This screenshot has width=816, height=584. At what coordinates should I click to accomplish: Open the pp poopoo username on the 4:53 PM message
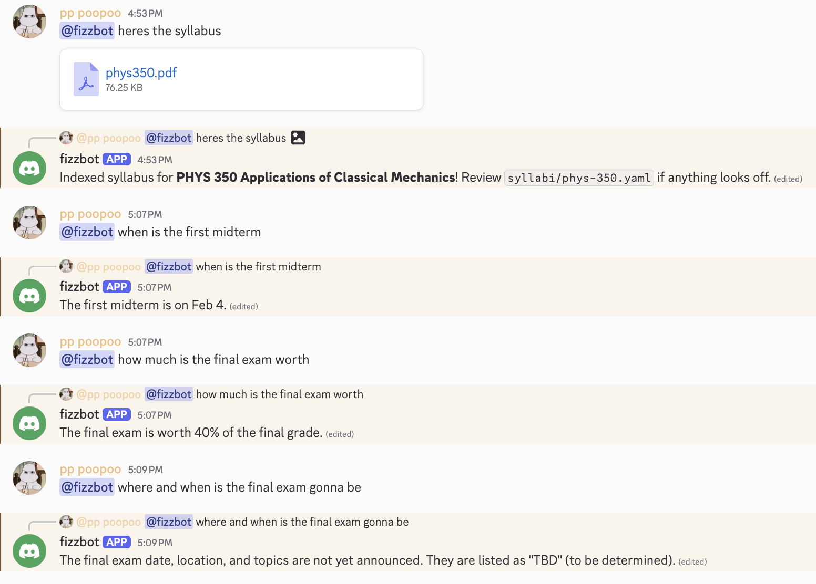click(90, 13)
